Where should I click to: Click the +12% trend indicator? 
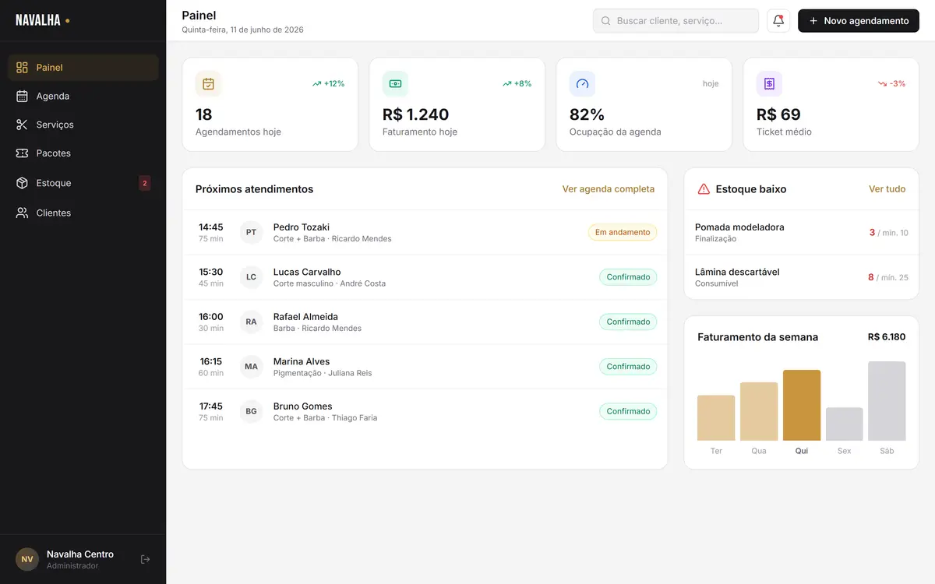click(x=328, y=83)
